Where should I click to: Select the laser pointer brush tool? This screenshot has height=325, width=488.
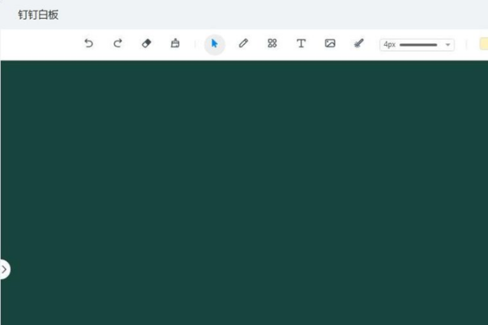(359, 43)
